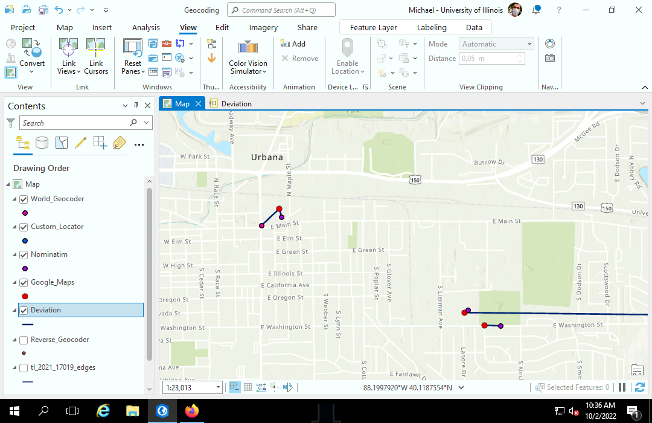Open the Analysis ribbon tab
Viewport: 652px width, 423px height.
[146, 27]
